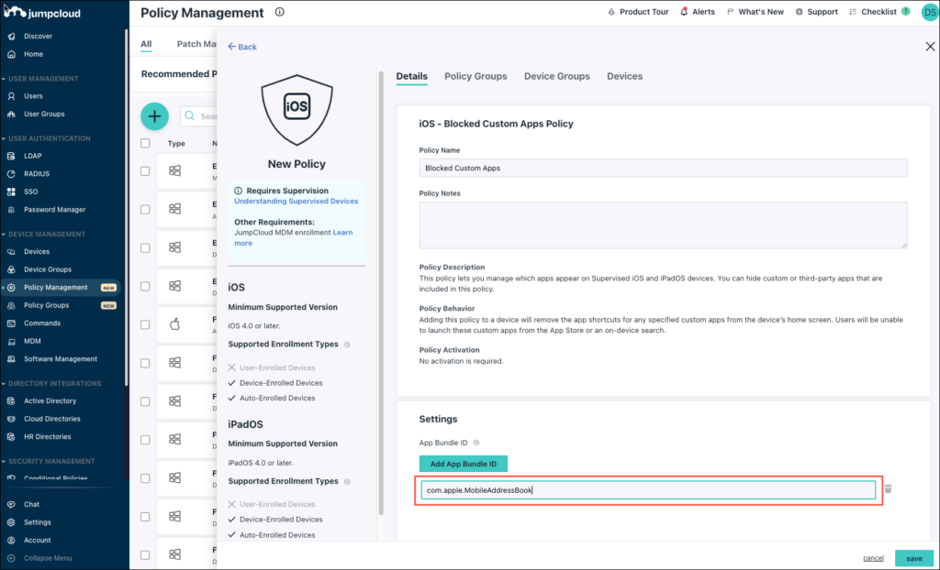Click the save button
940x570 pixels.
[914, 559]
